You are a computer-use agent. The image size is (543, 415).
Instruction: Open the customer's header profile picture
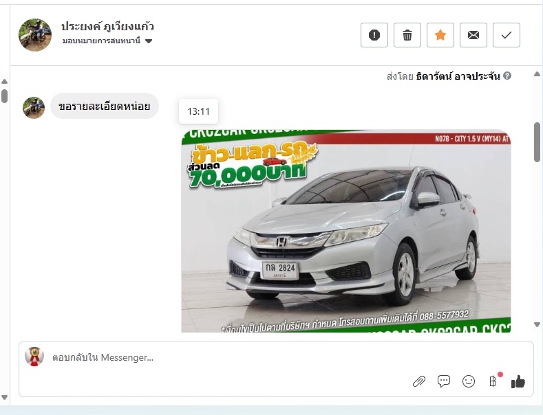point(35,35)
